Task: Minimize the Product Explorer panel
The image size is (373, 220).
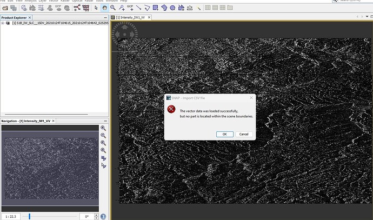Action: click(105, 18)
